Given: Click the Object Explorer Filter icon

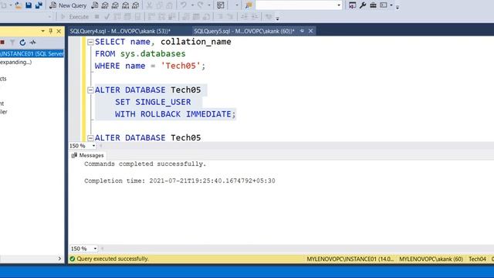Looking at the screenshot, I should [12, 42].
